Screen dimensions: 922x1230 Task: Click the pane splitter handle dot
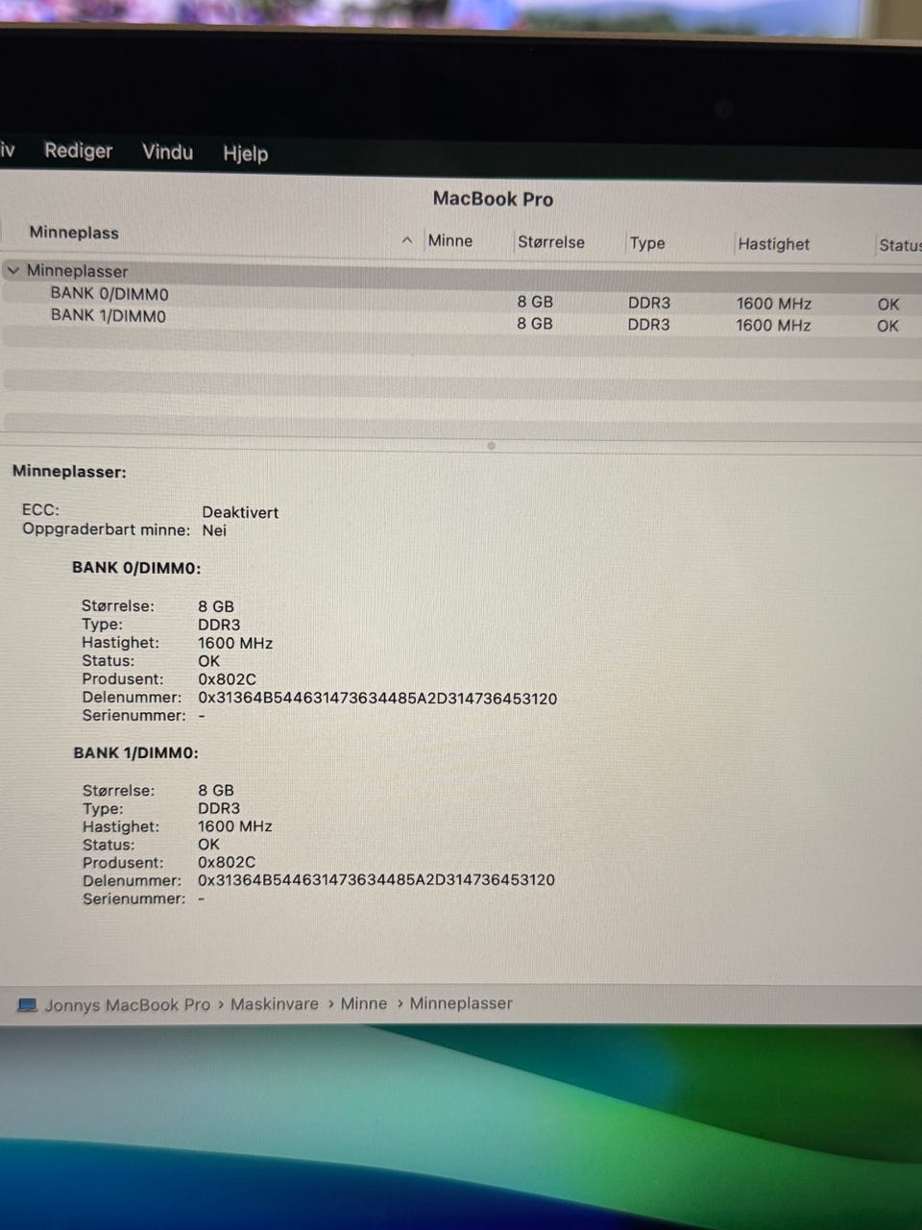point(491,446)
